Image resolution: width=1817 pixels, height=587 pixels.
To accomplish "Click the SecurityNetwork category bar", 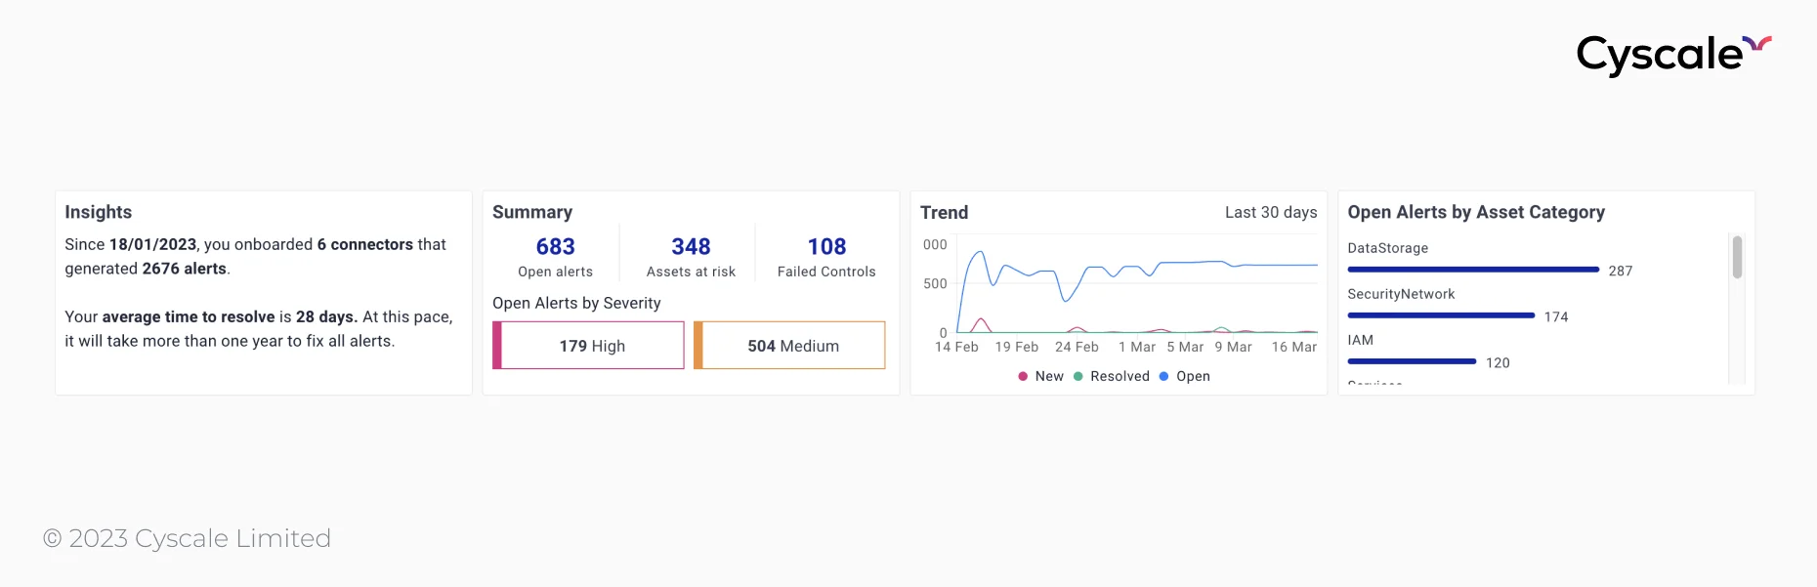I will pyautogui.click(x=1440, y=315).
